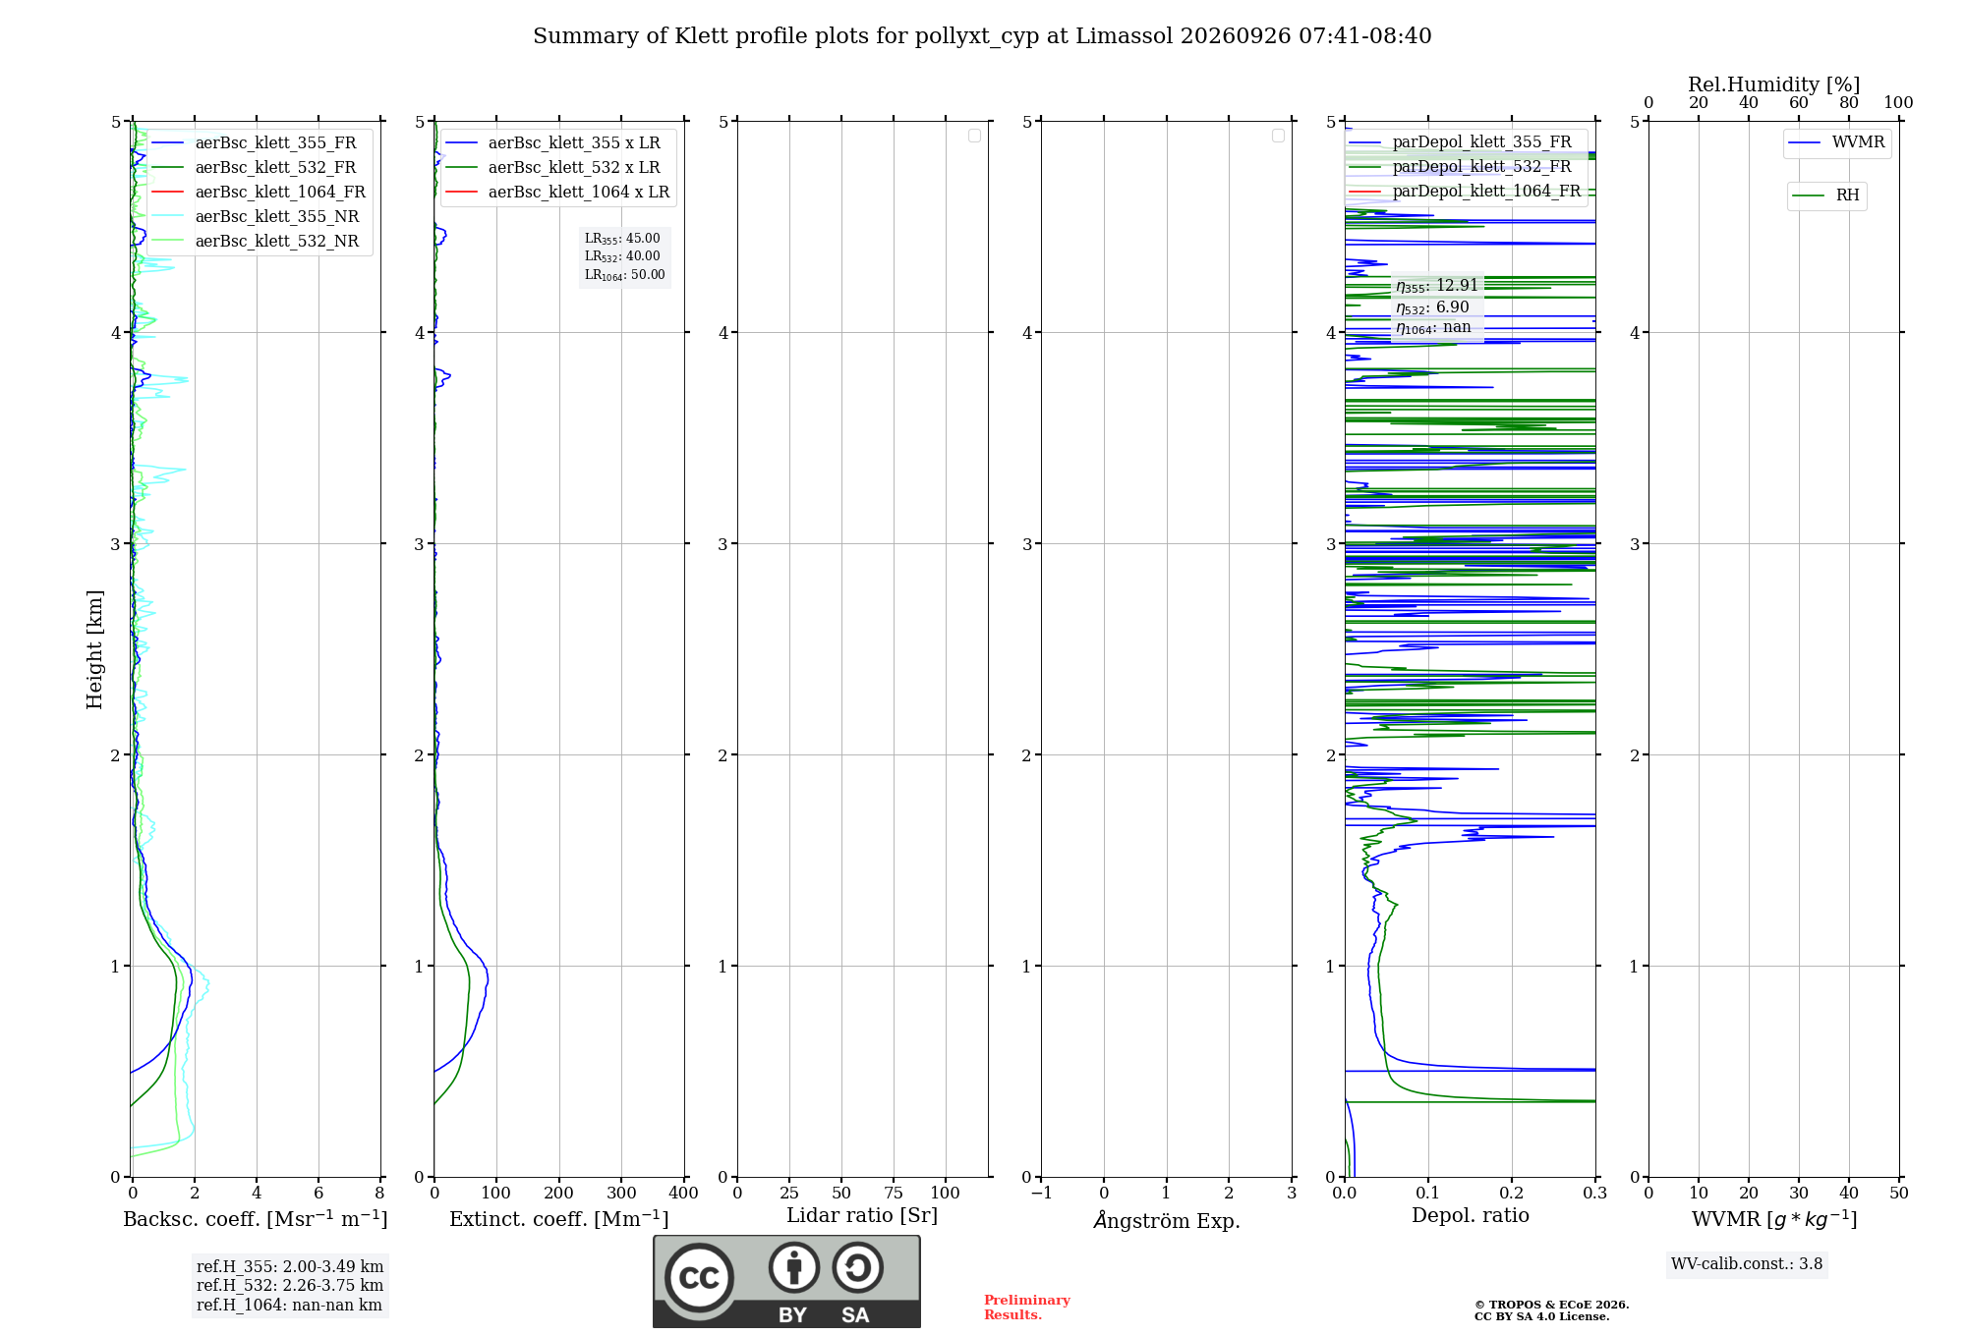Select the WVMR legend entry

point(1837,142)
